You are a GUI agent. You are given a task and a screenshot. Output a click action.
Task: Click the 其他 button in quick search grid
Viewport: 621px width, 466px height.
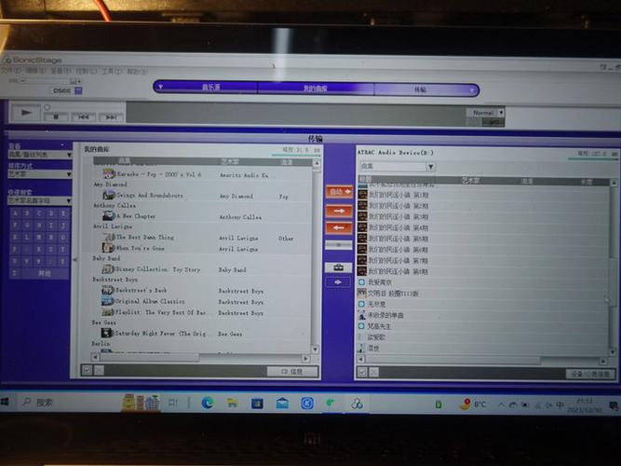45,273
